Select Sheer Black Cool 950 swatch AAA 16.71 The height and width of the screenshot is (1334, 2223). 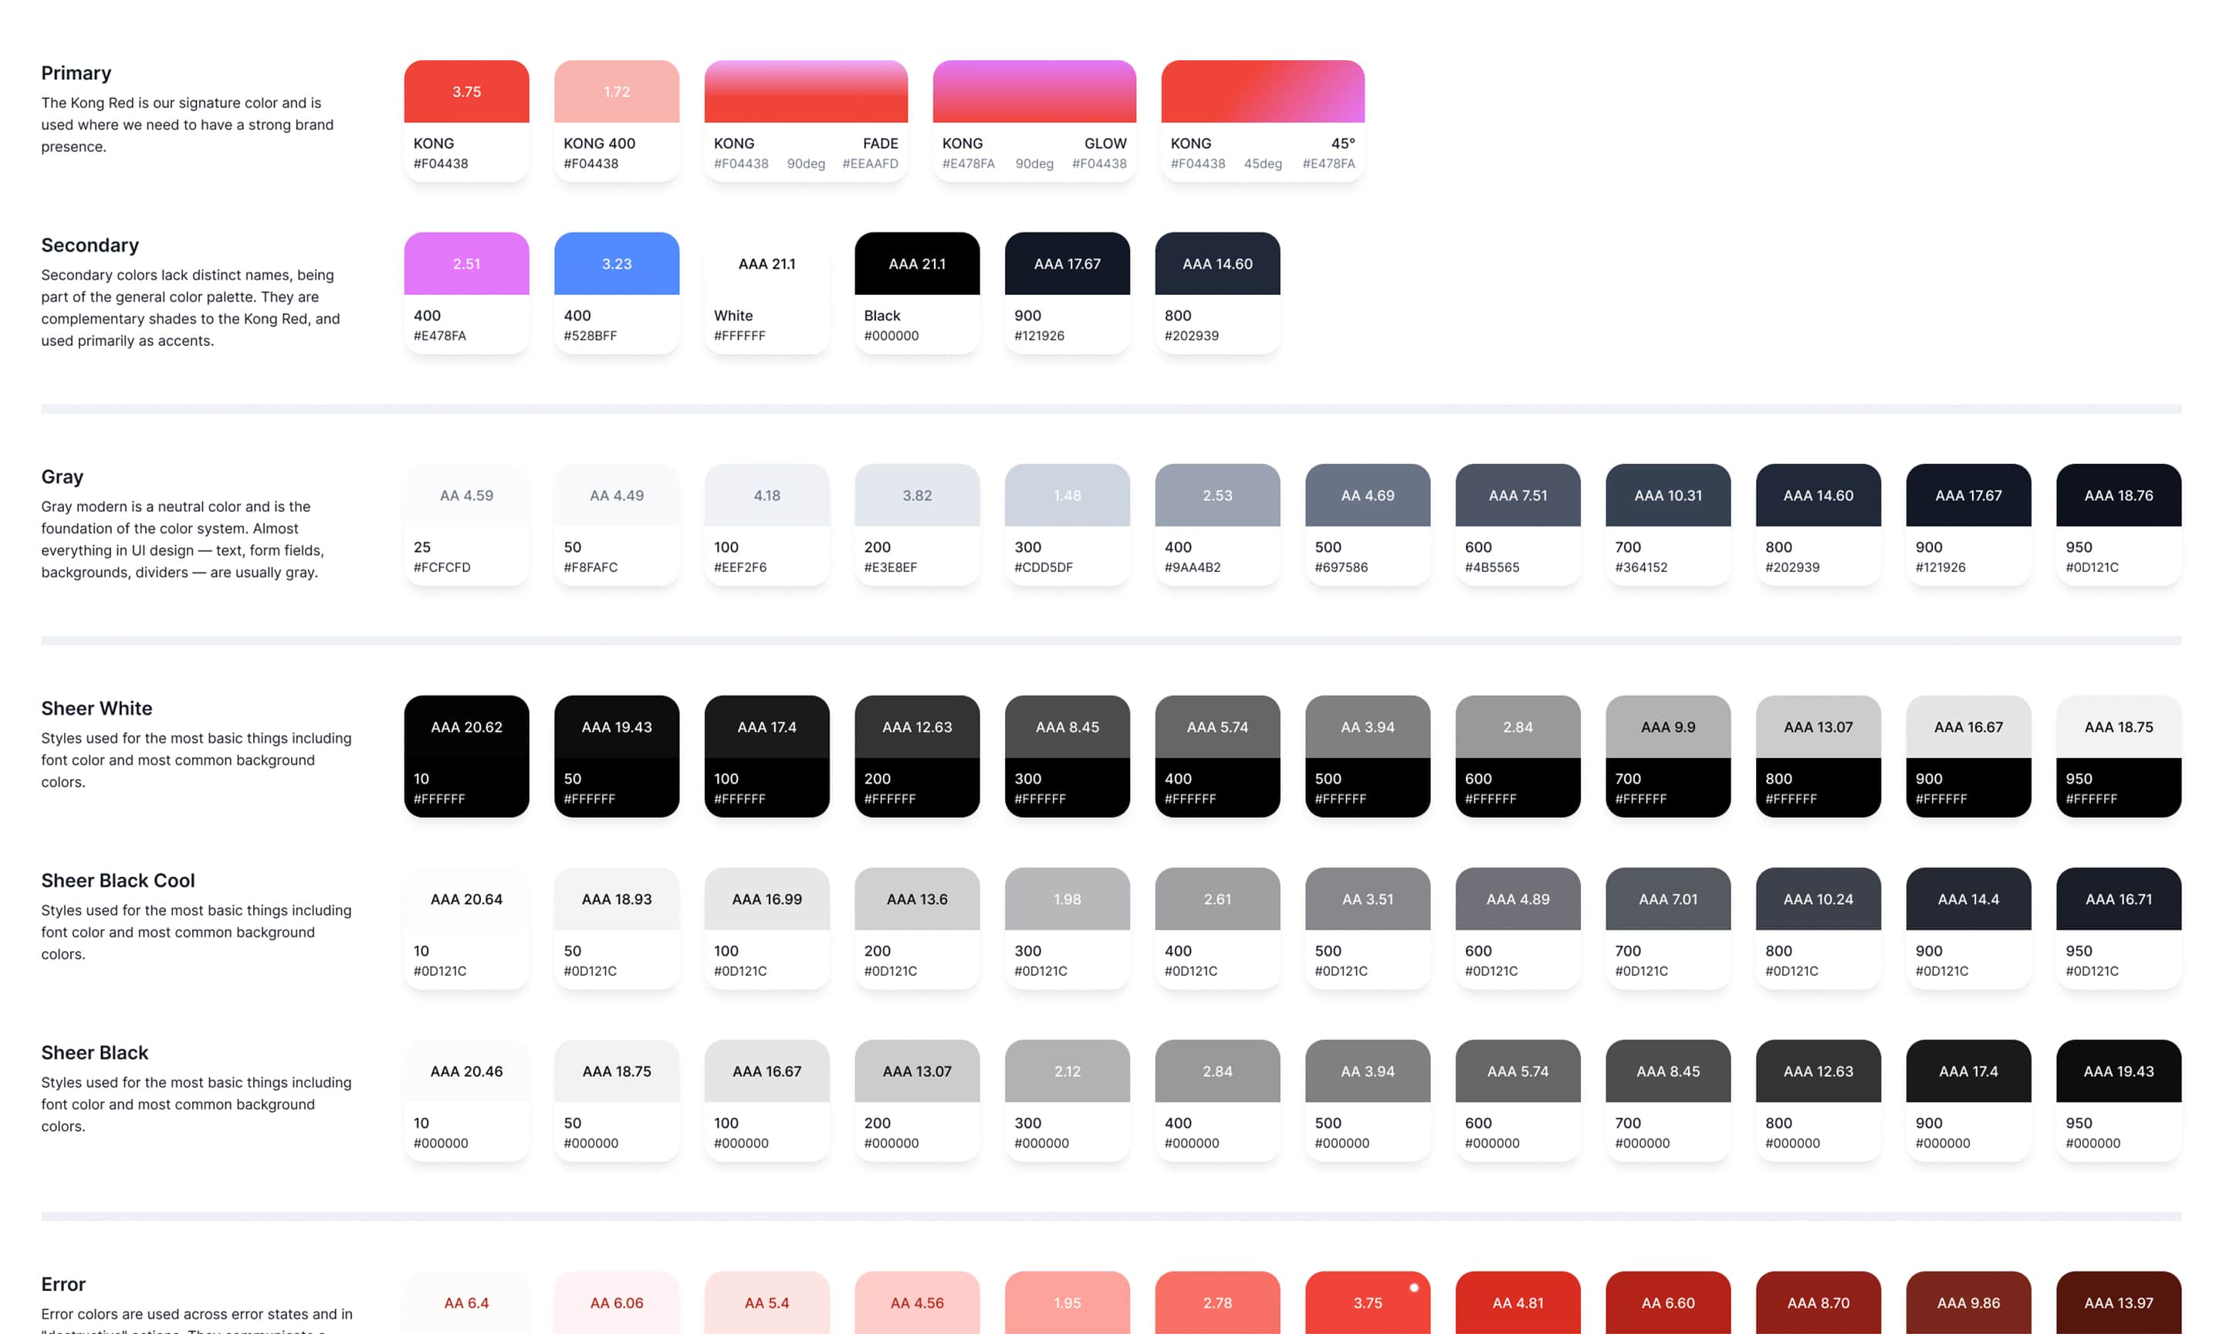2119,928
